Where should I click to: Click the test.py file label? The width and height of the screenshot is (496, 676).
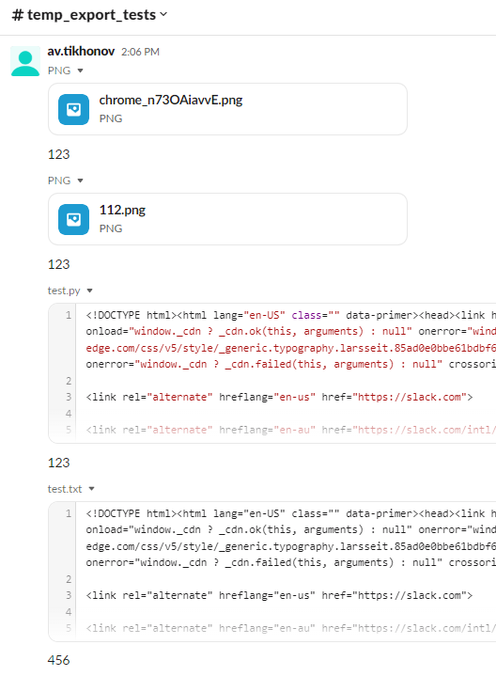tap(64, 291)
